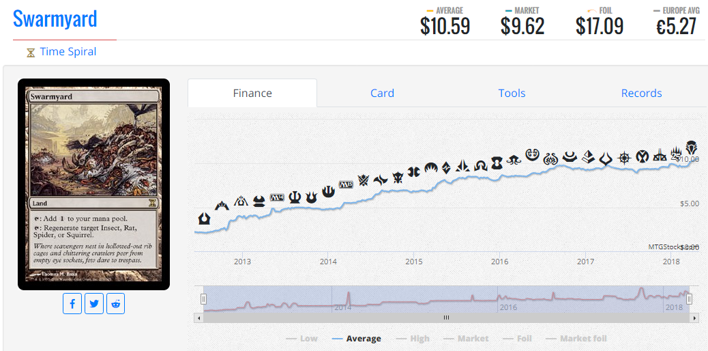The height and width of the screenshot is (351, 708).
Task: Click the Iconic Masters M icon
Action: point(642,156)
